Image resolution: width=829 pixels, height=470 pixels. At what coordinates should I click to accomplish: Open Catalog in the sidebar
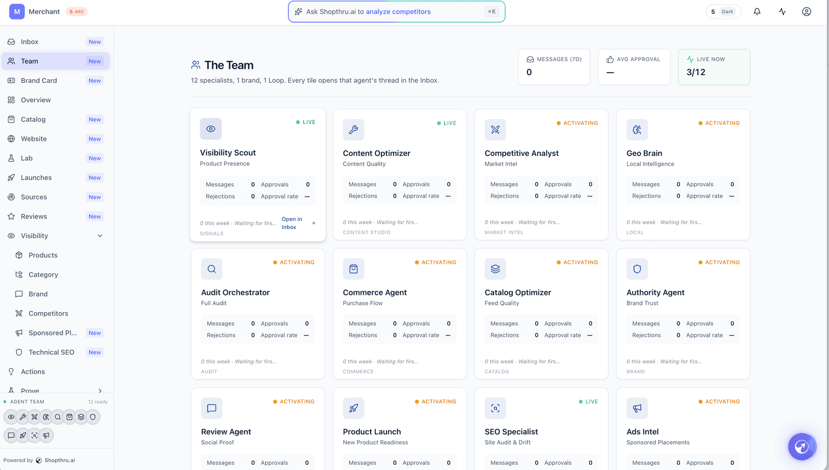click(55, 120)
